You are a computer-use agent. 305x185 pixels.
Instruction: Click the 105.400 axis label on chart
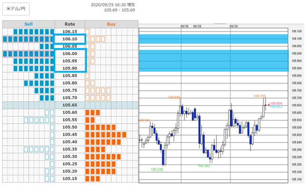tap(297, 142)
